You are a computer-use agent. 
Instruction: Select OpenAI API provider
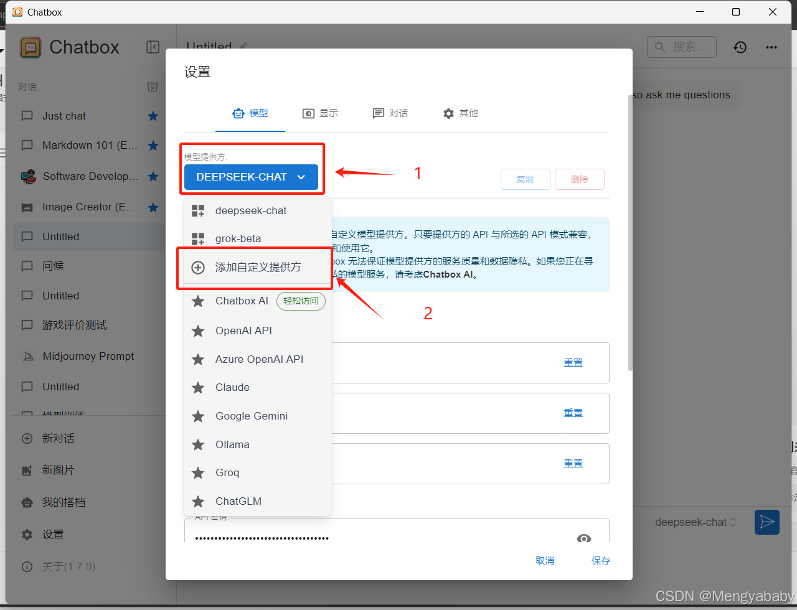click(x=258, y=331)
